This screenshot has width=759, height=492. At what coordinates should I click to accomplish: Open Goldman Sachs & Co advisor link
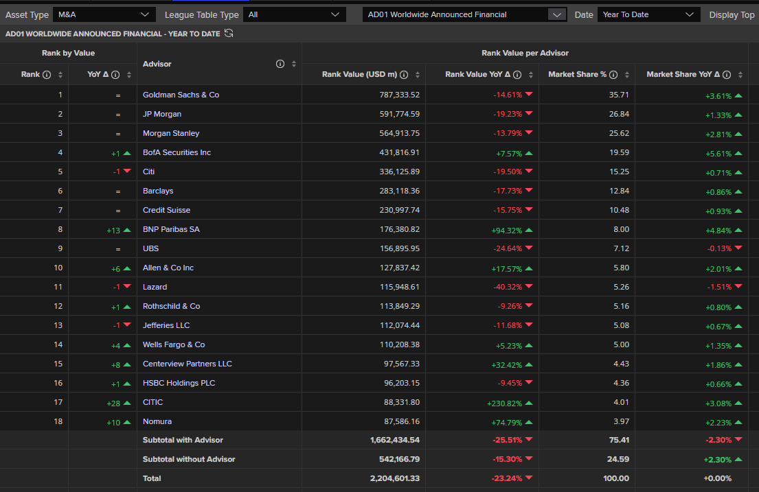181,95
